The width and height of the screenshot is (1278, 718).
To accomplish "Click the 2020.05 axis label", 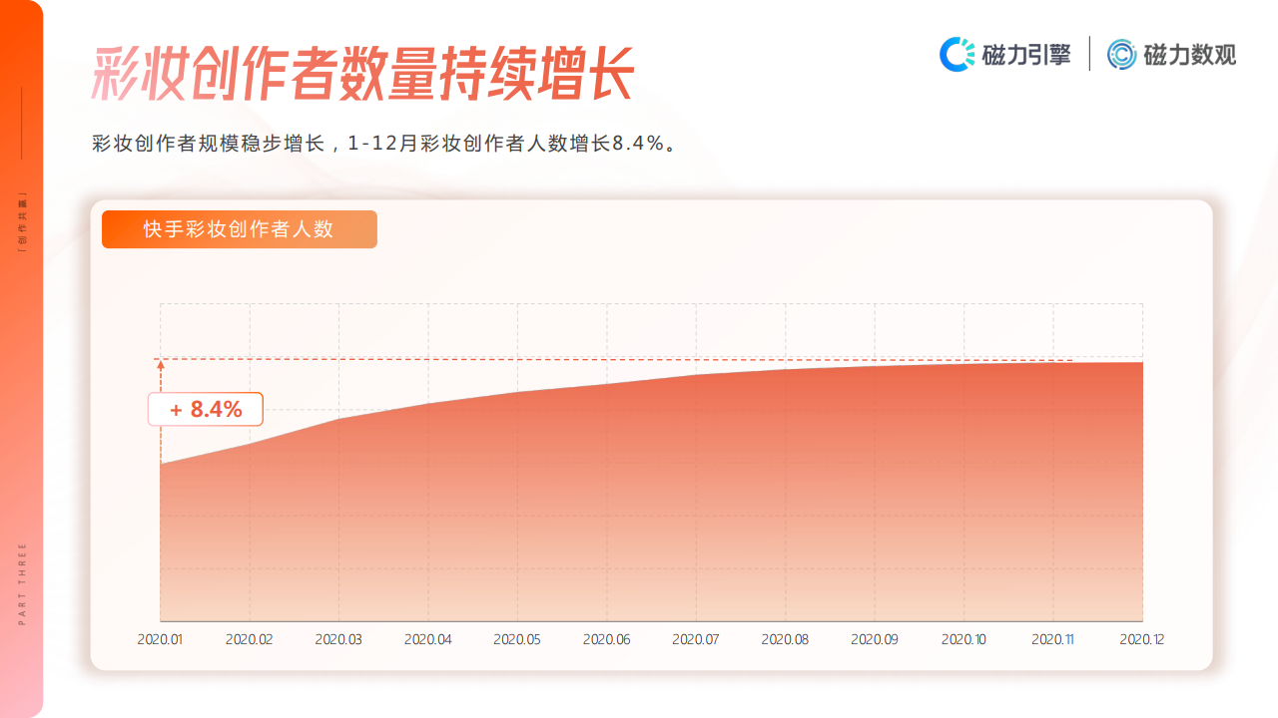I will (517, 639).
